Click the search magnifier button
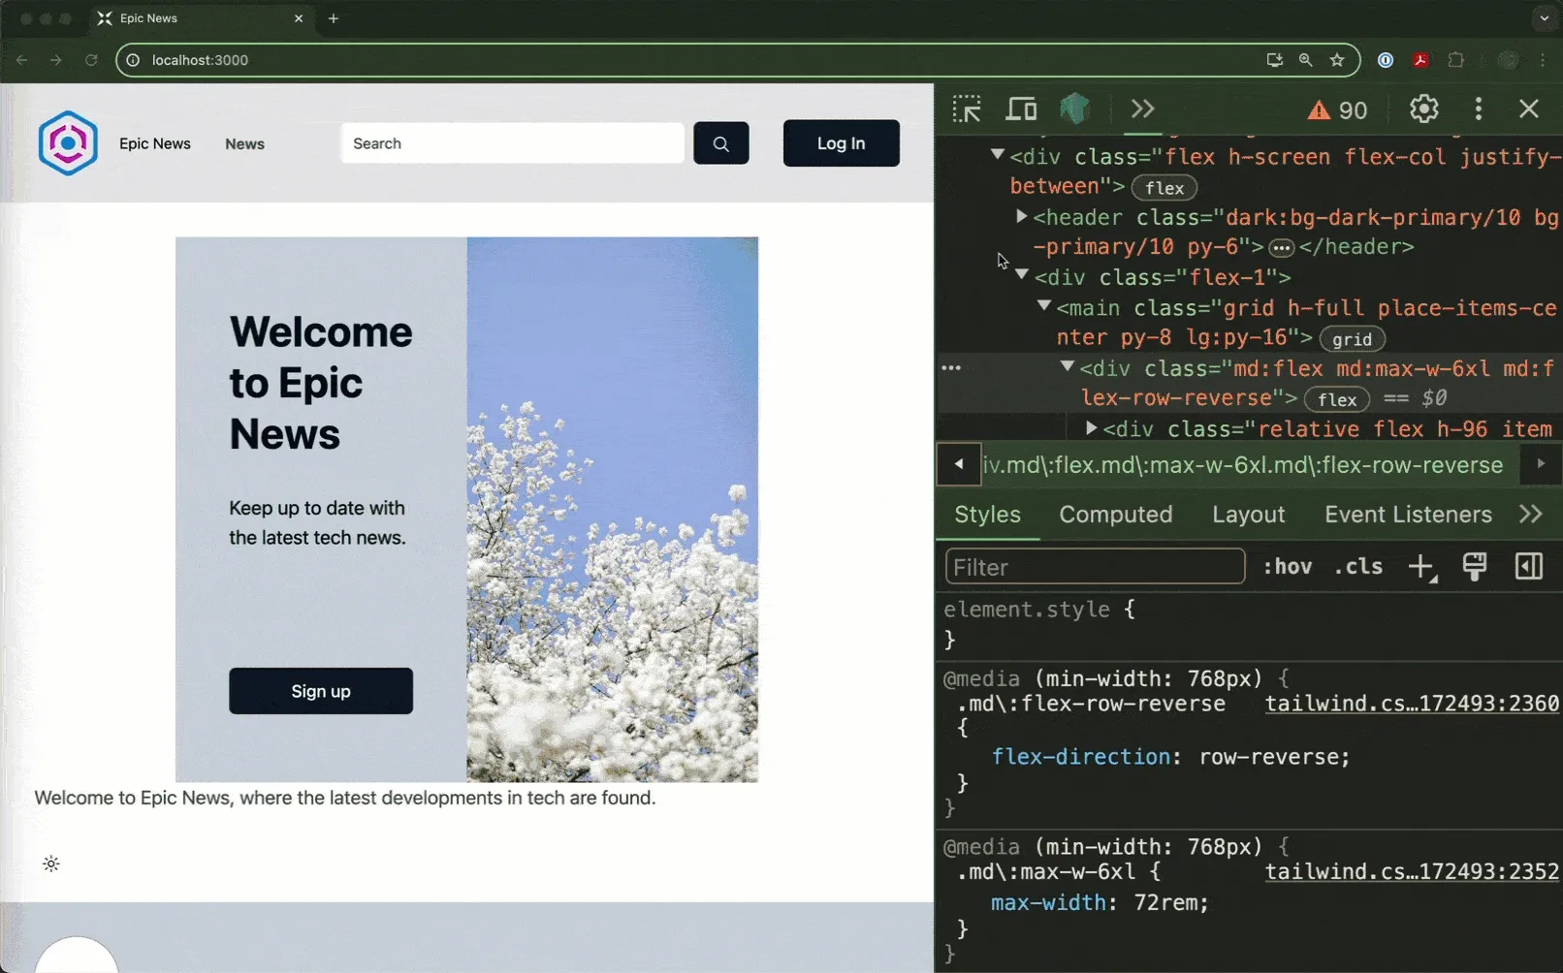The width and height of the screenshot is (1563, 973). [x=720, y=143]
